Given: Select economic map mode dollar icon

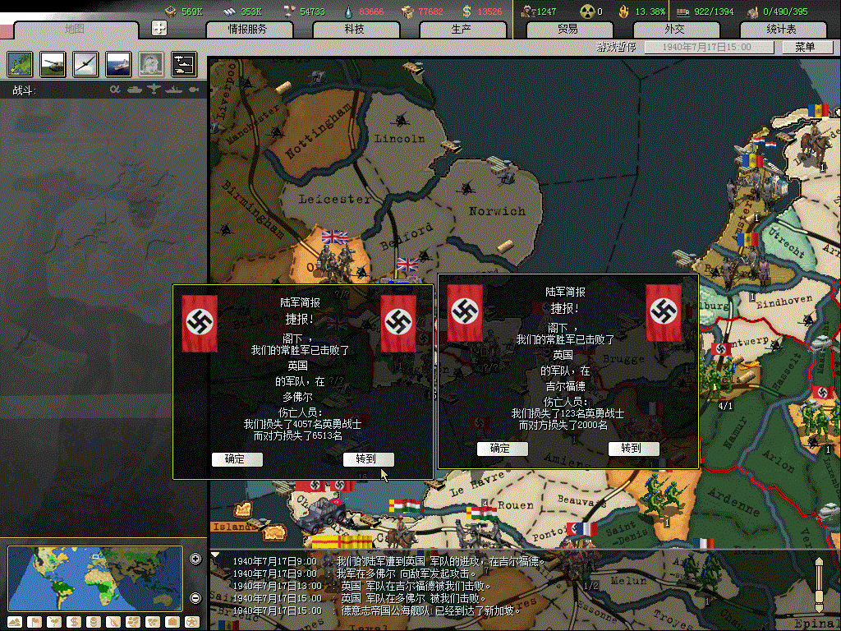Looking at the screenshot, I should coord(74,623).
